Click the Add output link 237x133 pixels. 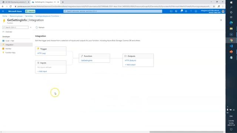point(130,65)
